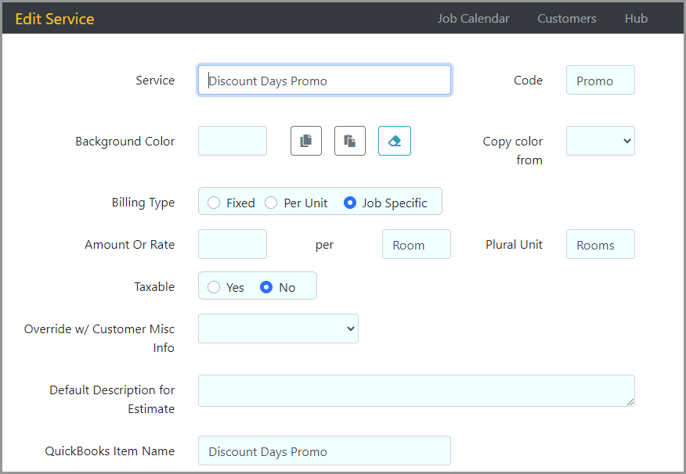
Task: Click the Amount Or Rate input box
Action: 233,244
